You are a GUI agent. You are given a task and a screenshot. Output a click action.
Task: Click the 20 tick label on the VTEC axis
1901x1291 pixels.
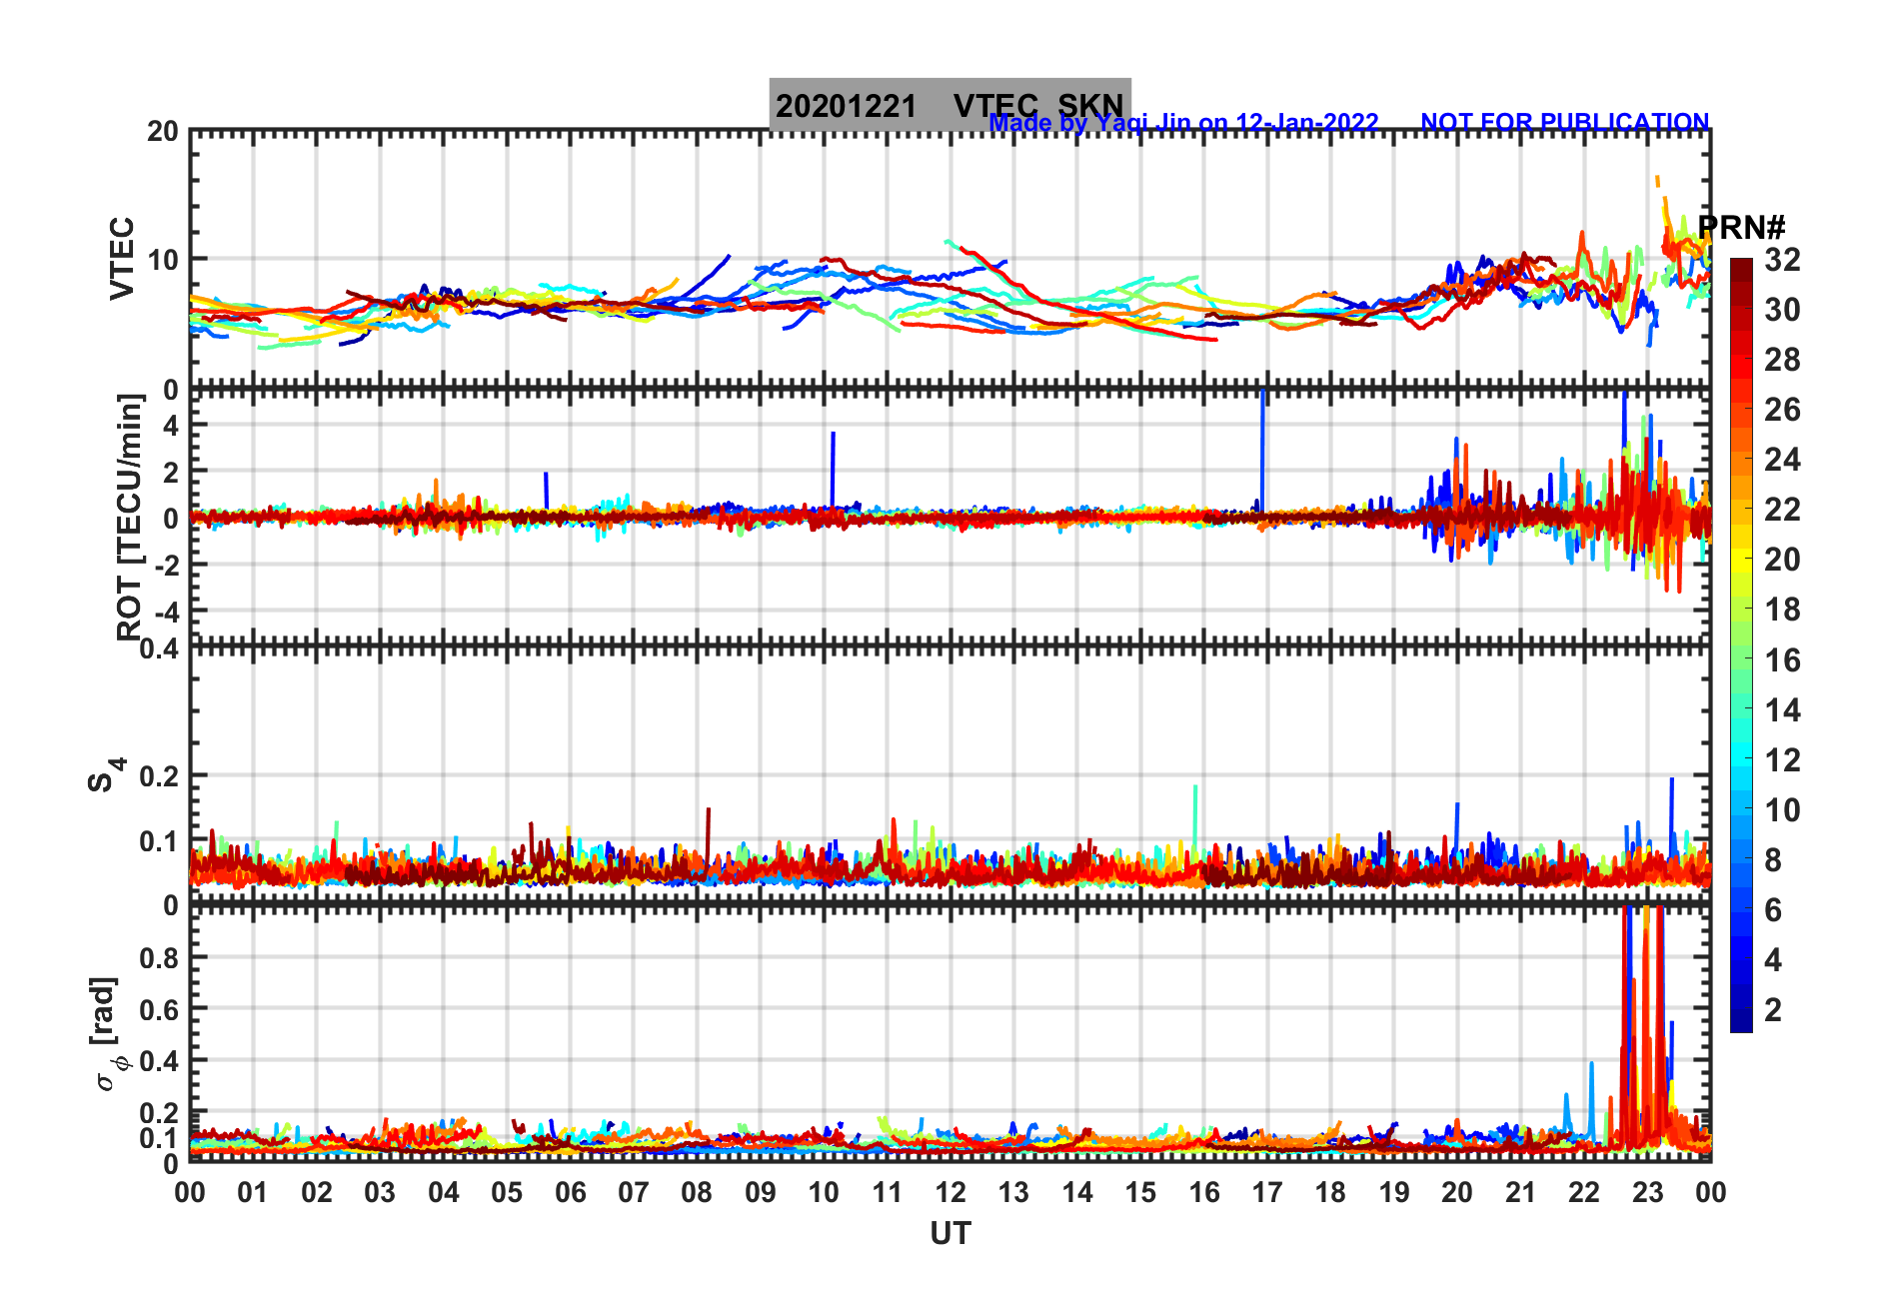[x=163, y=131]
